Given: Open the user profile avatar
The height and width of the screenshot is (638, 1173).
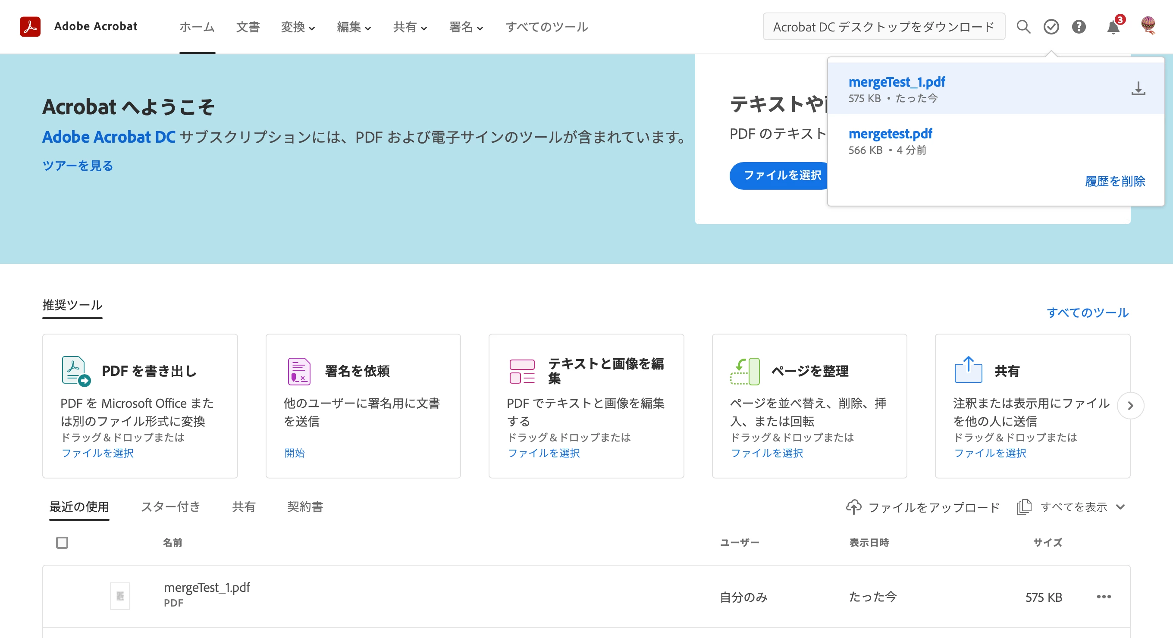Looking at the screenshot, I should point(1148,25).
